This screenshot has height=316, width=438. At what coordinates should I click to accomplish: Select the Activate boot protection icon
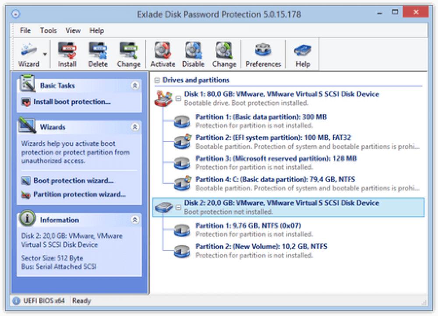[x=162, y=53]
